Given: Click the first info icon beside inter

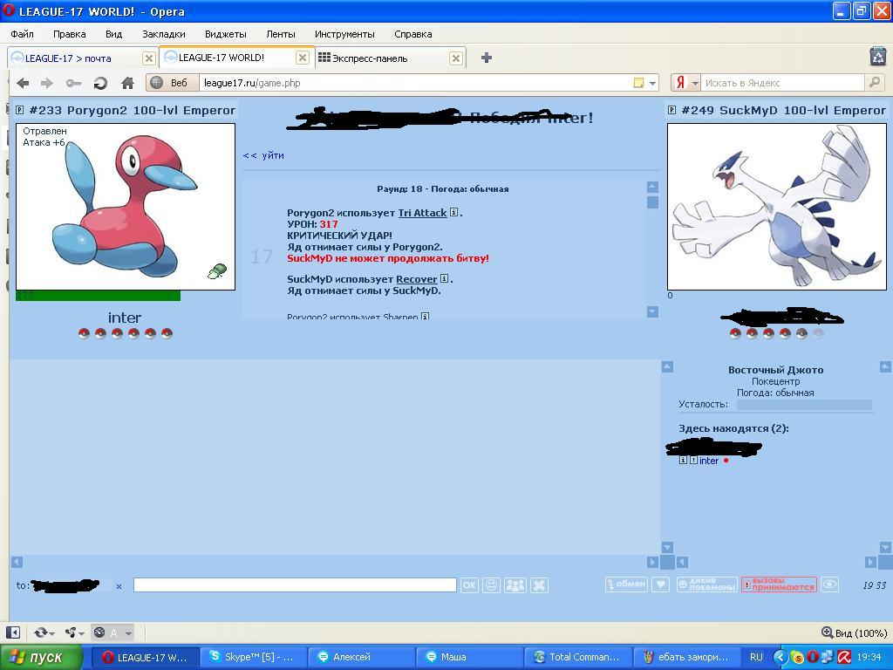Looking at the screenshot, I should click(x=683, y=461).
